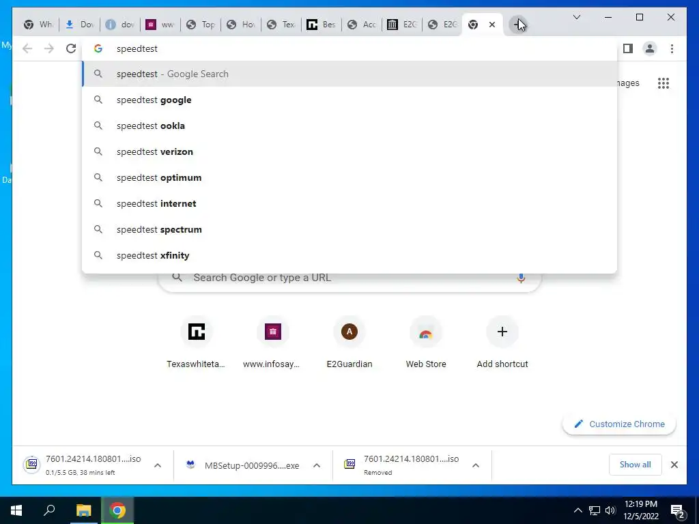Switch to the 'Wh' first tab
Viewport: 699px width, 524px height.
click(x=38, y=25)
